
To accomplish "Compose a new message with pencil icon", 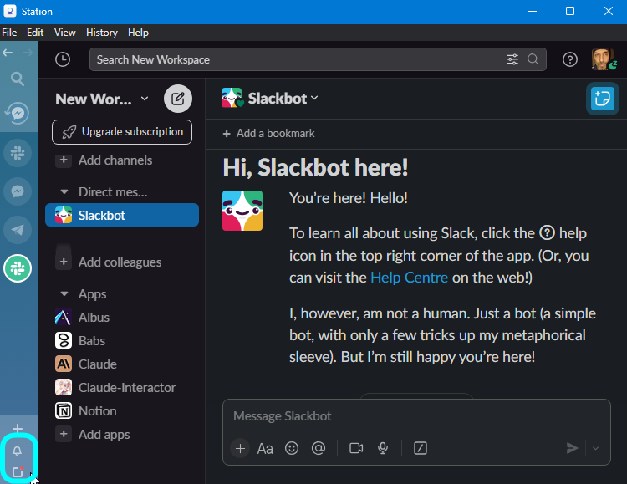I will 178,99.
